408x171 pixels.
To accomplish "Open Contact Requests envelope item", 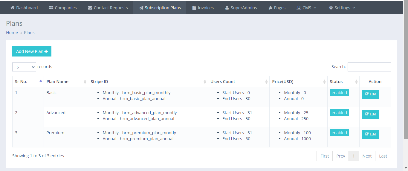I will (x=108, y=8).
